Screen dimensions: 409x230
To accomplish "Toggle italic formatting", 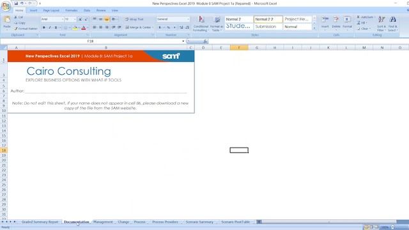I will pyautogui.click(x=50, y=27).
